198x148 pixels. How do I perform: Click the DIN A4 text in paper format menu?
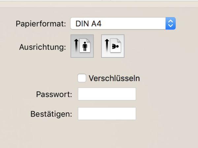[x=88, y=24]
